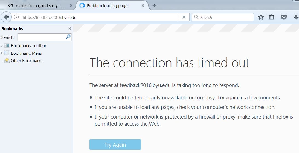This screenshot has height=153, width=299.
Task: Close the Bookmarks sidebar panel
Action: click(70, 28)
